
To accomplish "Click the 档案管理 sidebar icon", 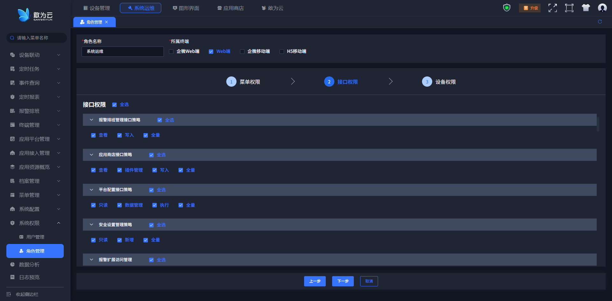I will (12, 181).
